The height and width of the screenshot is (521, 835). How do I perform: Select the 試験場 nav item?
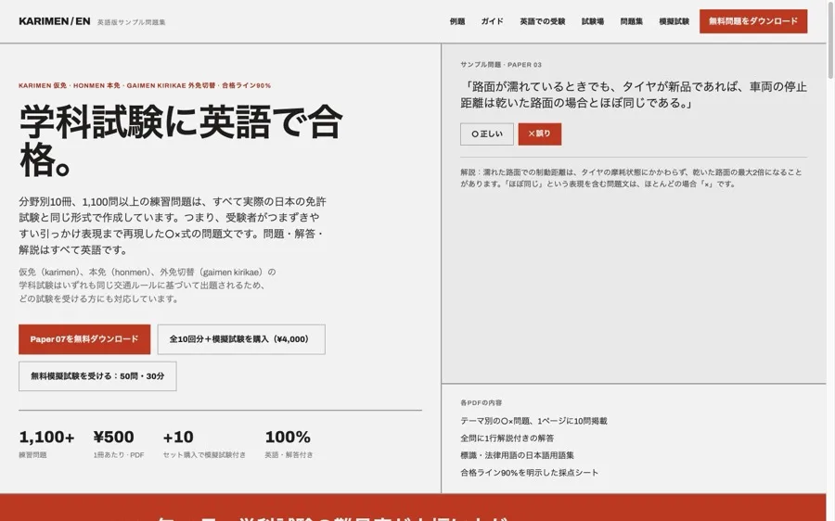(593, 22)
